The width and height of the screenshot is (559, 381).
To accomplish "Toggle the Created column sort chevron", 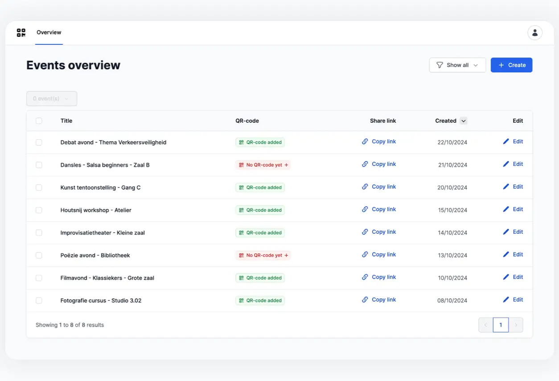I will pyautogui.click(x=463, y=120).
